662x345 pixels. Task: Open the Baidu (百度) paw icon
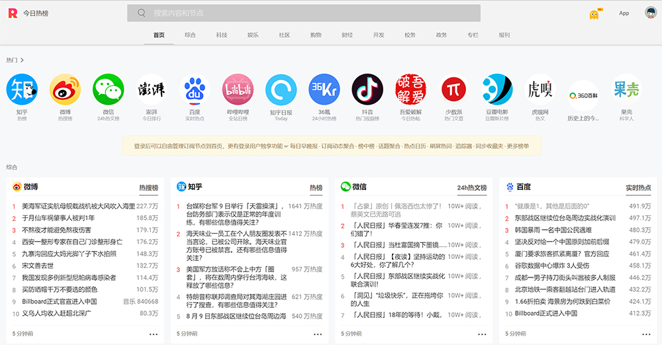point(195,89)
